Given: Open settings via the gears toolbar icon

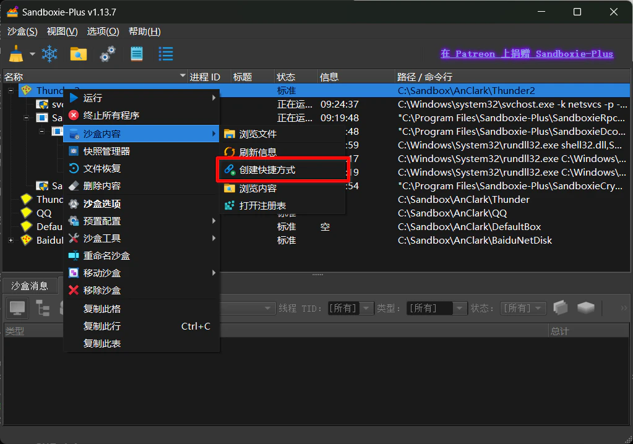Looking at the screenshot, I should coord(108,54).
